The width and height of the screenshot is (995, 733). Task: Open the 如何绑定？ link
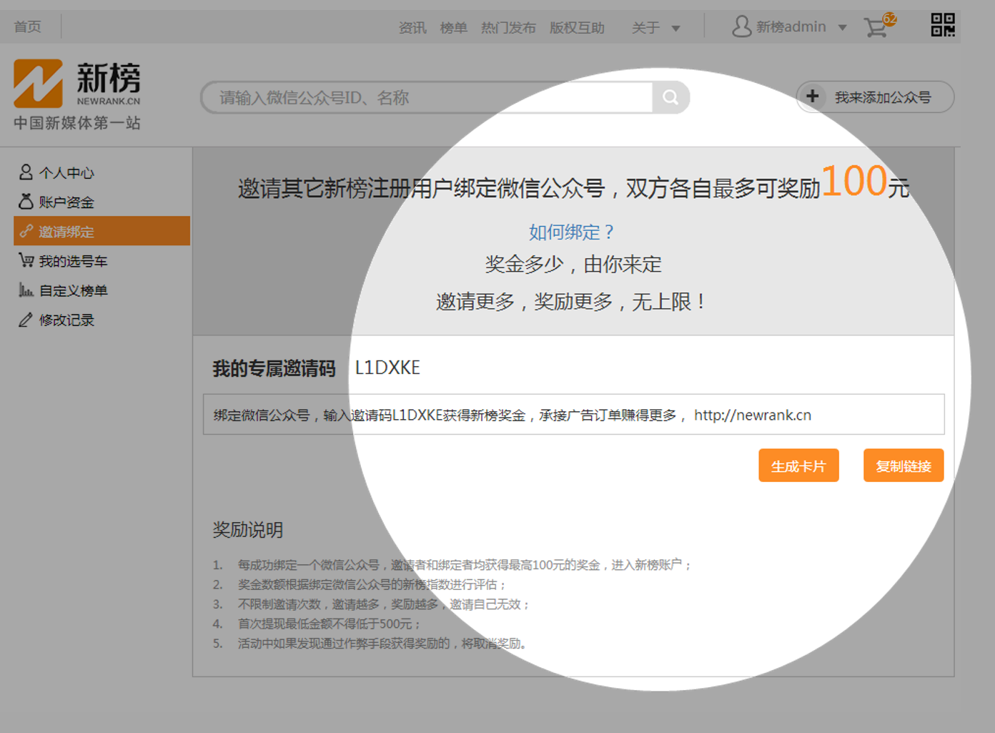pos(571,232)
